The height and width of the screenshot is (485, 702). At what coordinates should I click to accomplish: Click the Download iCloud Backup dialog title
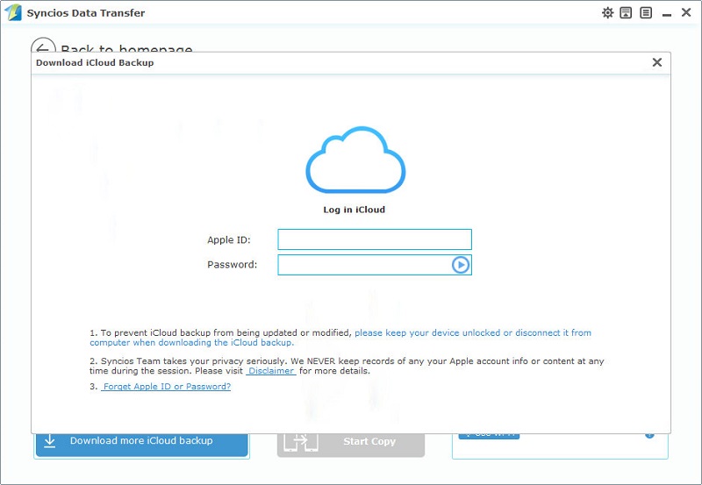95,62
